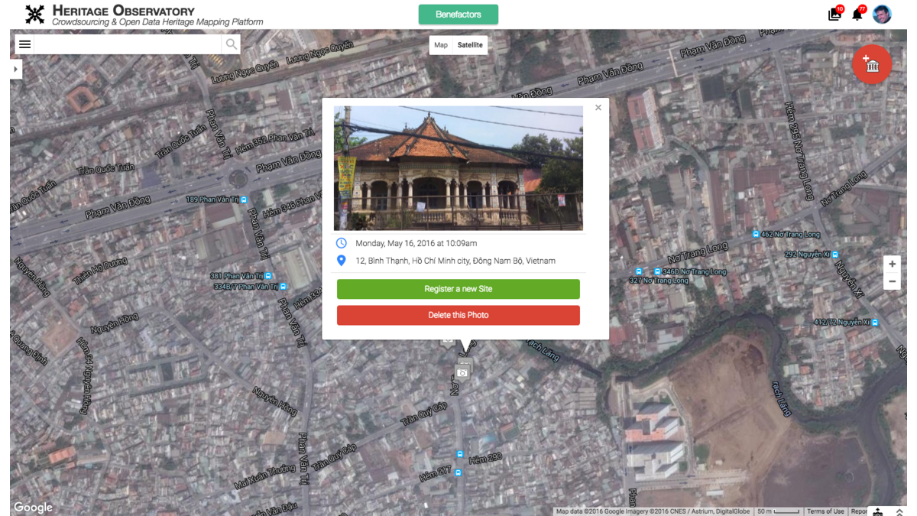Open the notifications bell showing 77
917x516 pixels.
[857, 15]
